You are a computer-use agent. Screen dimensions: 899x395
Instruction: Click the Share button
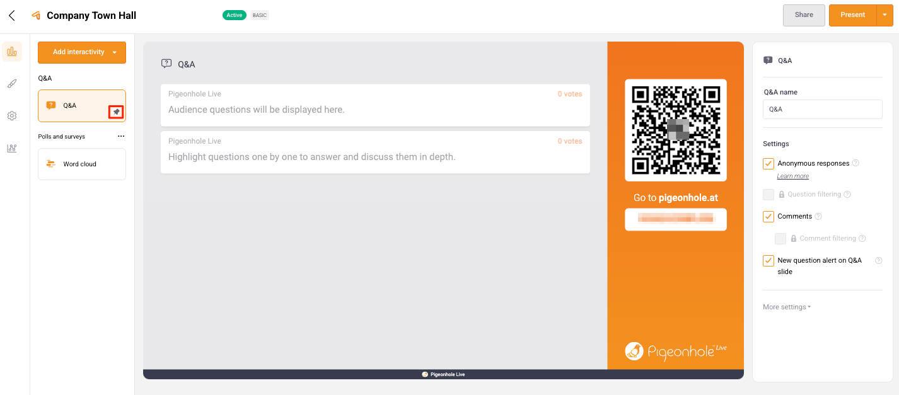click(804, 15)
